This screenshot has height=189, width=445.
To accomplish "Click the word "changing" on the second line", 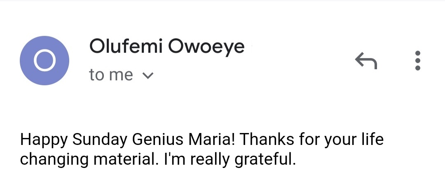I will [x=55, y=159].
